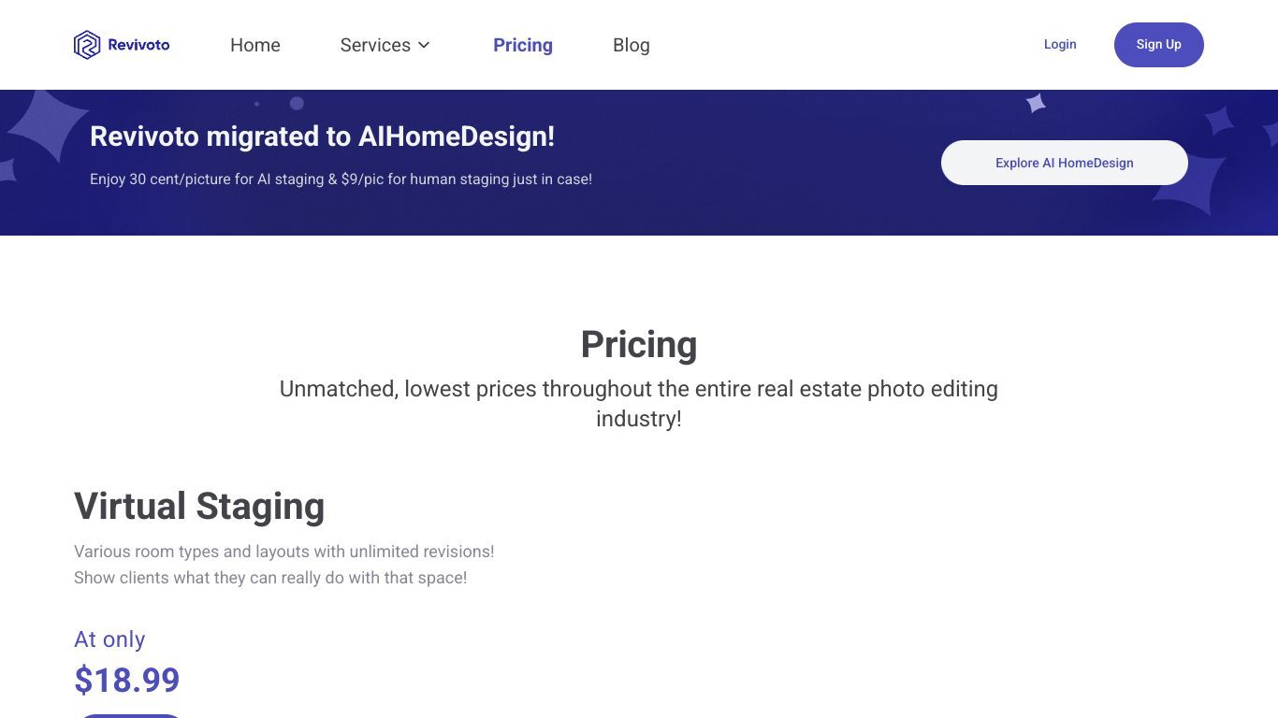Click the small white star in banner
This screenshot has height=718, width=1278.
[x=1035, y=103]
